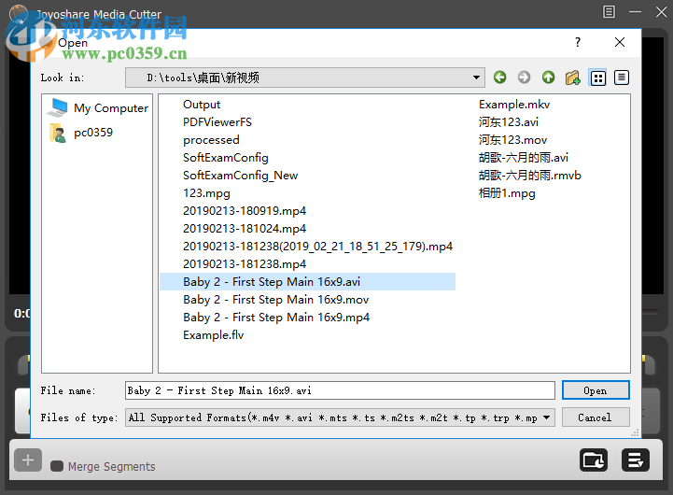Click the Open button
The height and width of the screenshot is (495, 673).
click(596, 390)
